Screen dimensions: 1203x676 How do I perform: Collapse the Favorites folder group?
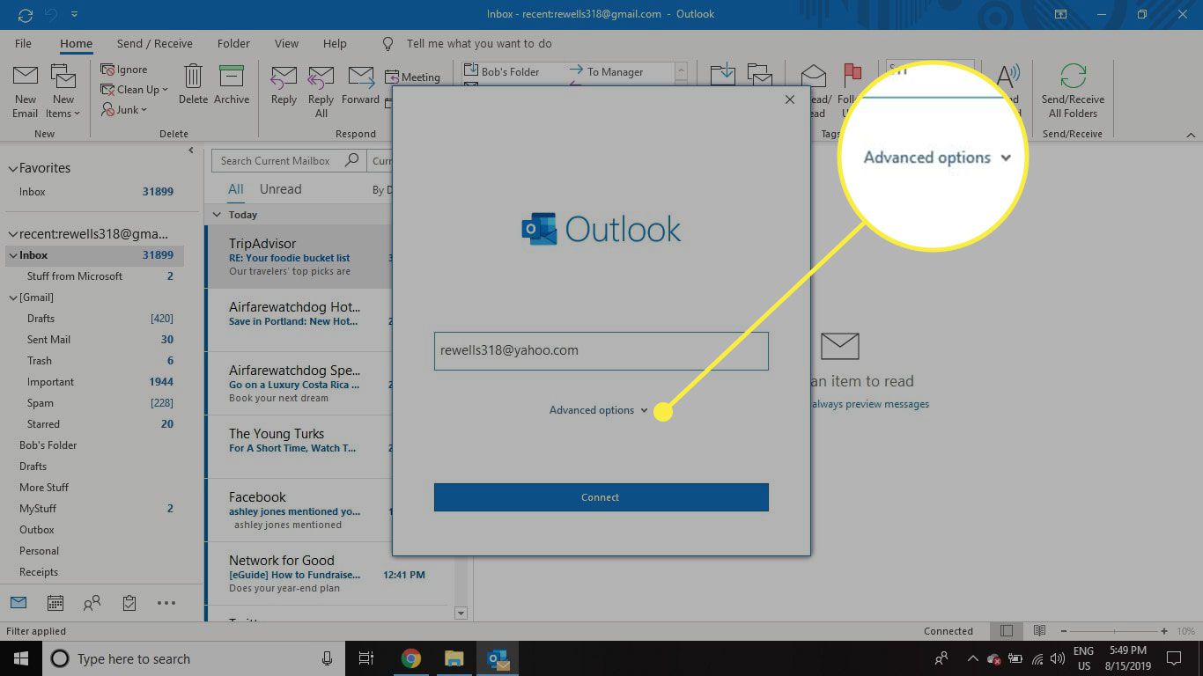12,168
